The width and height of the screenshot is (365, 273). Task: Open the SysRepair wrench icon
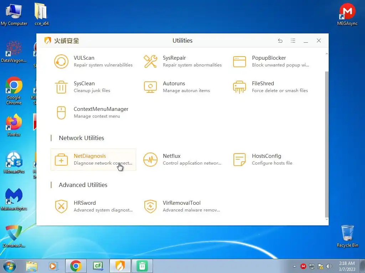[150, 61]
